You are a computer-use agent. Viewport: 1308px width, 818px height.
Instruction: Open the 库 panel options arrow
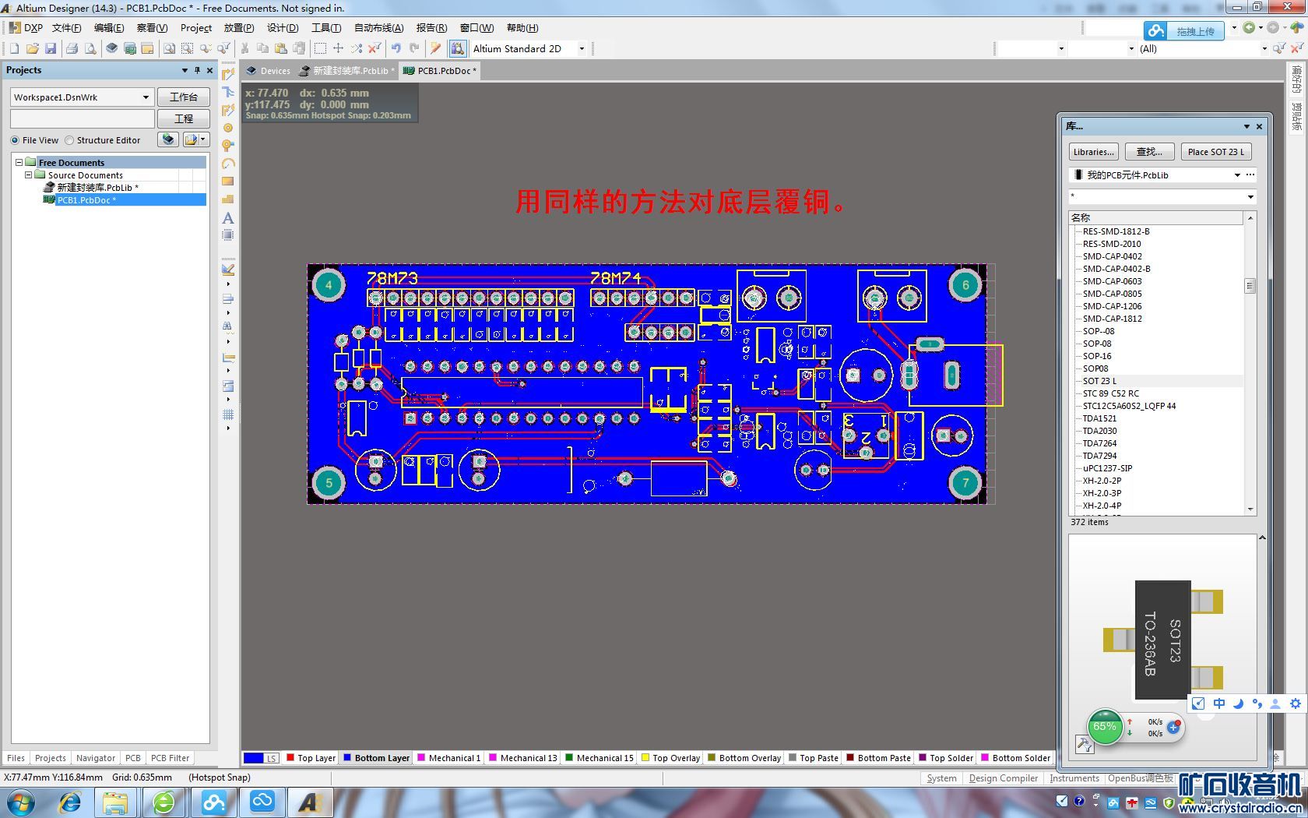[1246, 126]
